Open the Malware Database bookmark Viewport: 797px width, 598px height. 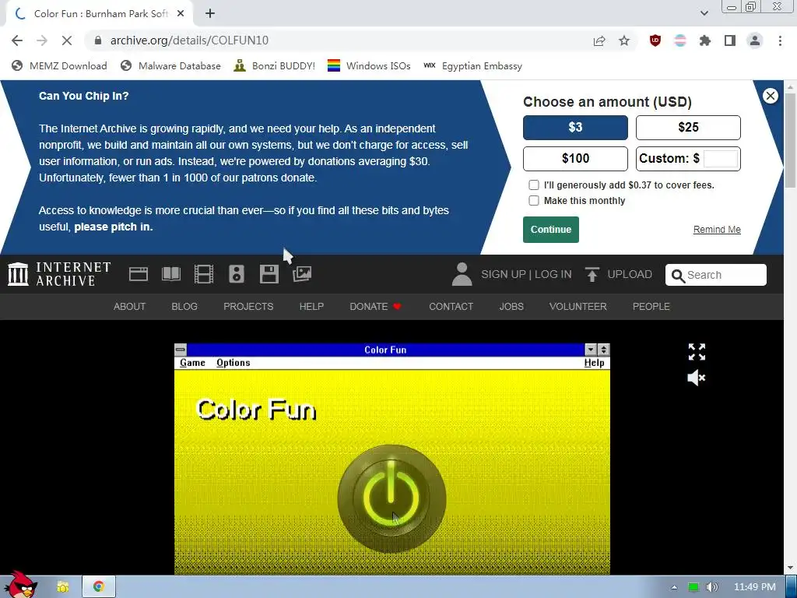pos(170,66)
